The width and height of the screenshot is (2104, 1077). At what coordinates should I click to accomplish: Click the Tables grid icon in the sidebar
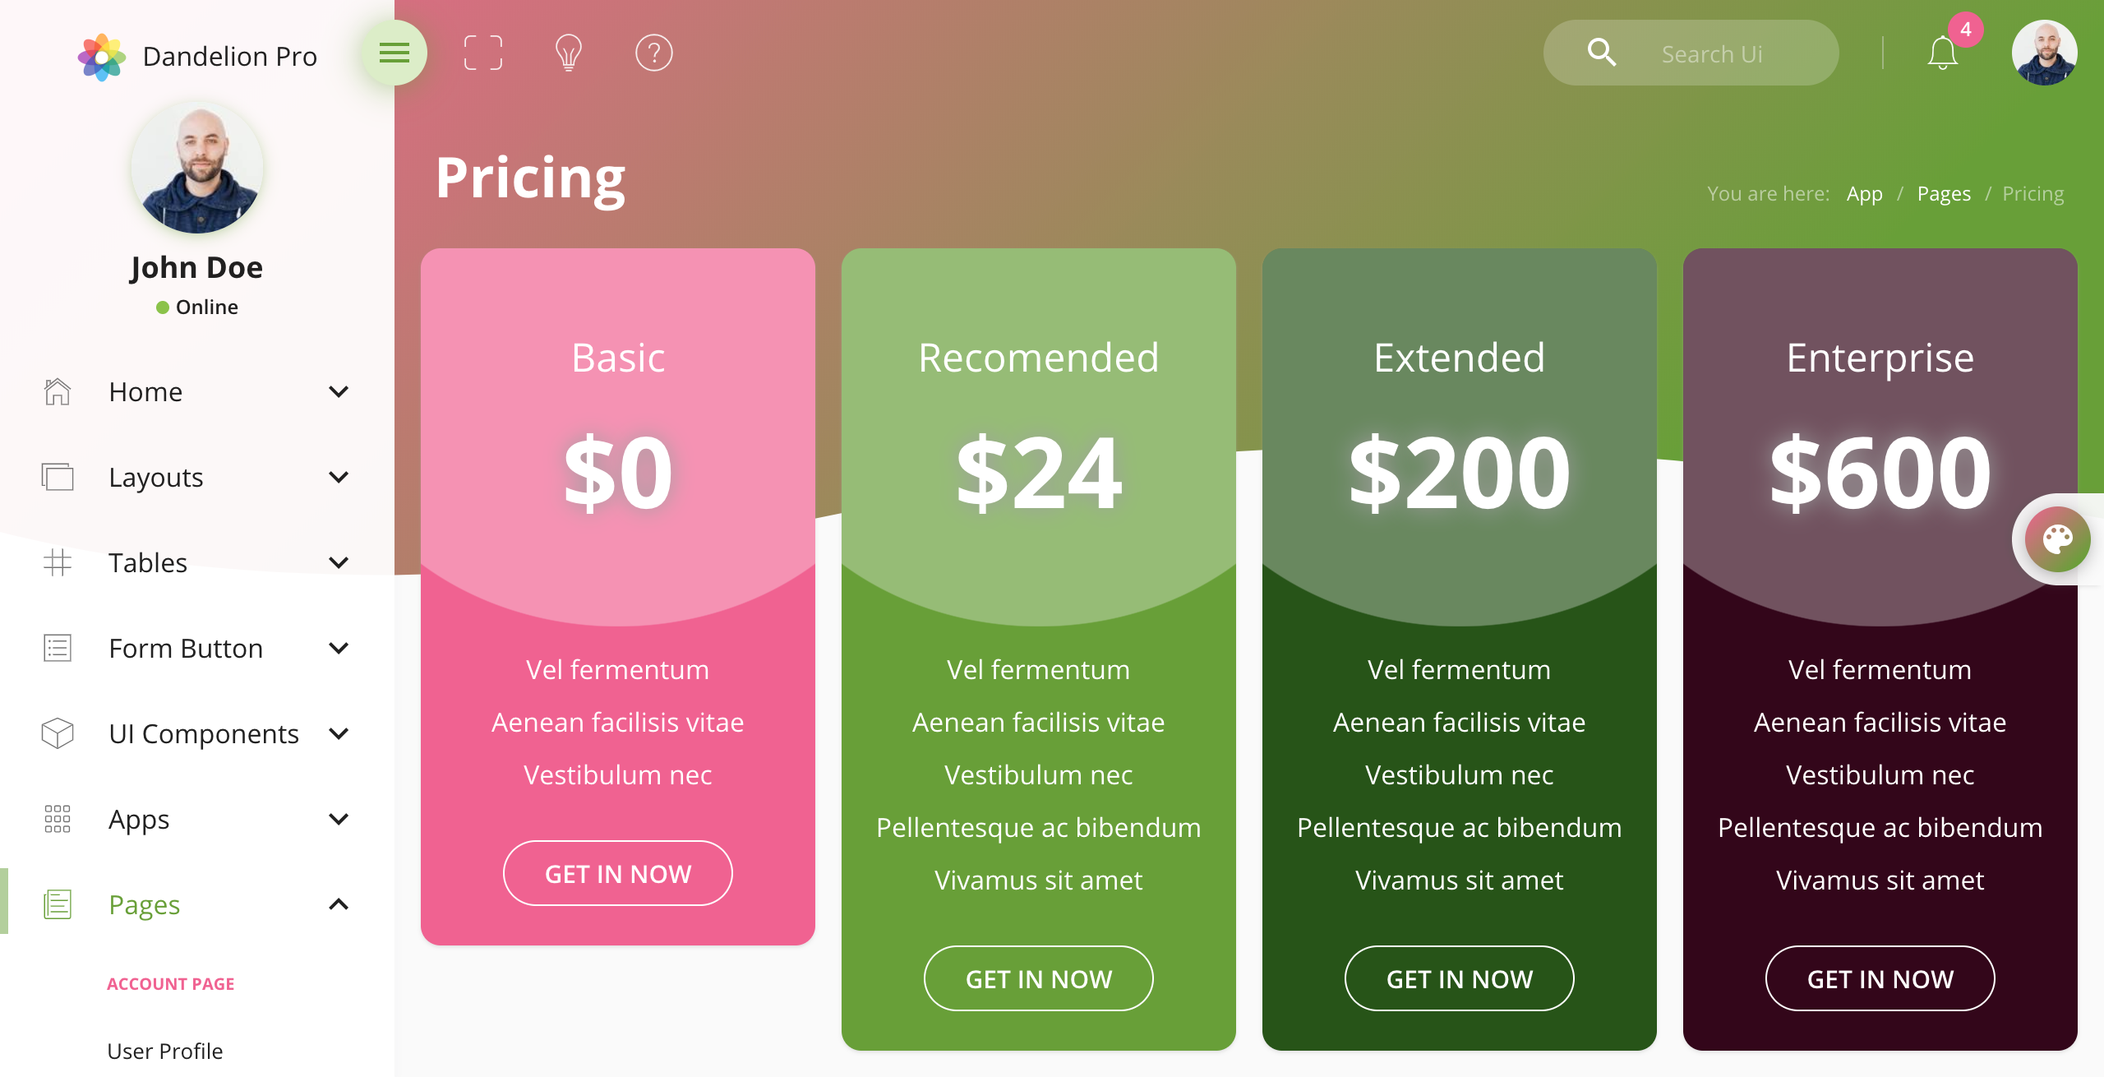point(58,563)
